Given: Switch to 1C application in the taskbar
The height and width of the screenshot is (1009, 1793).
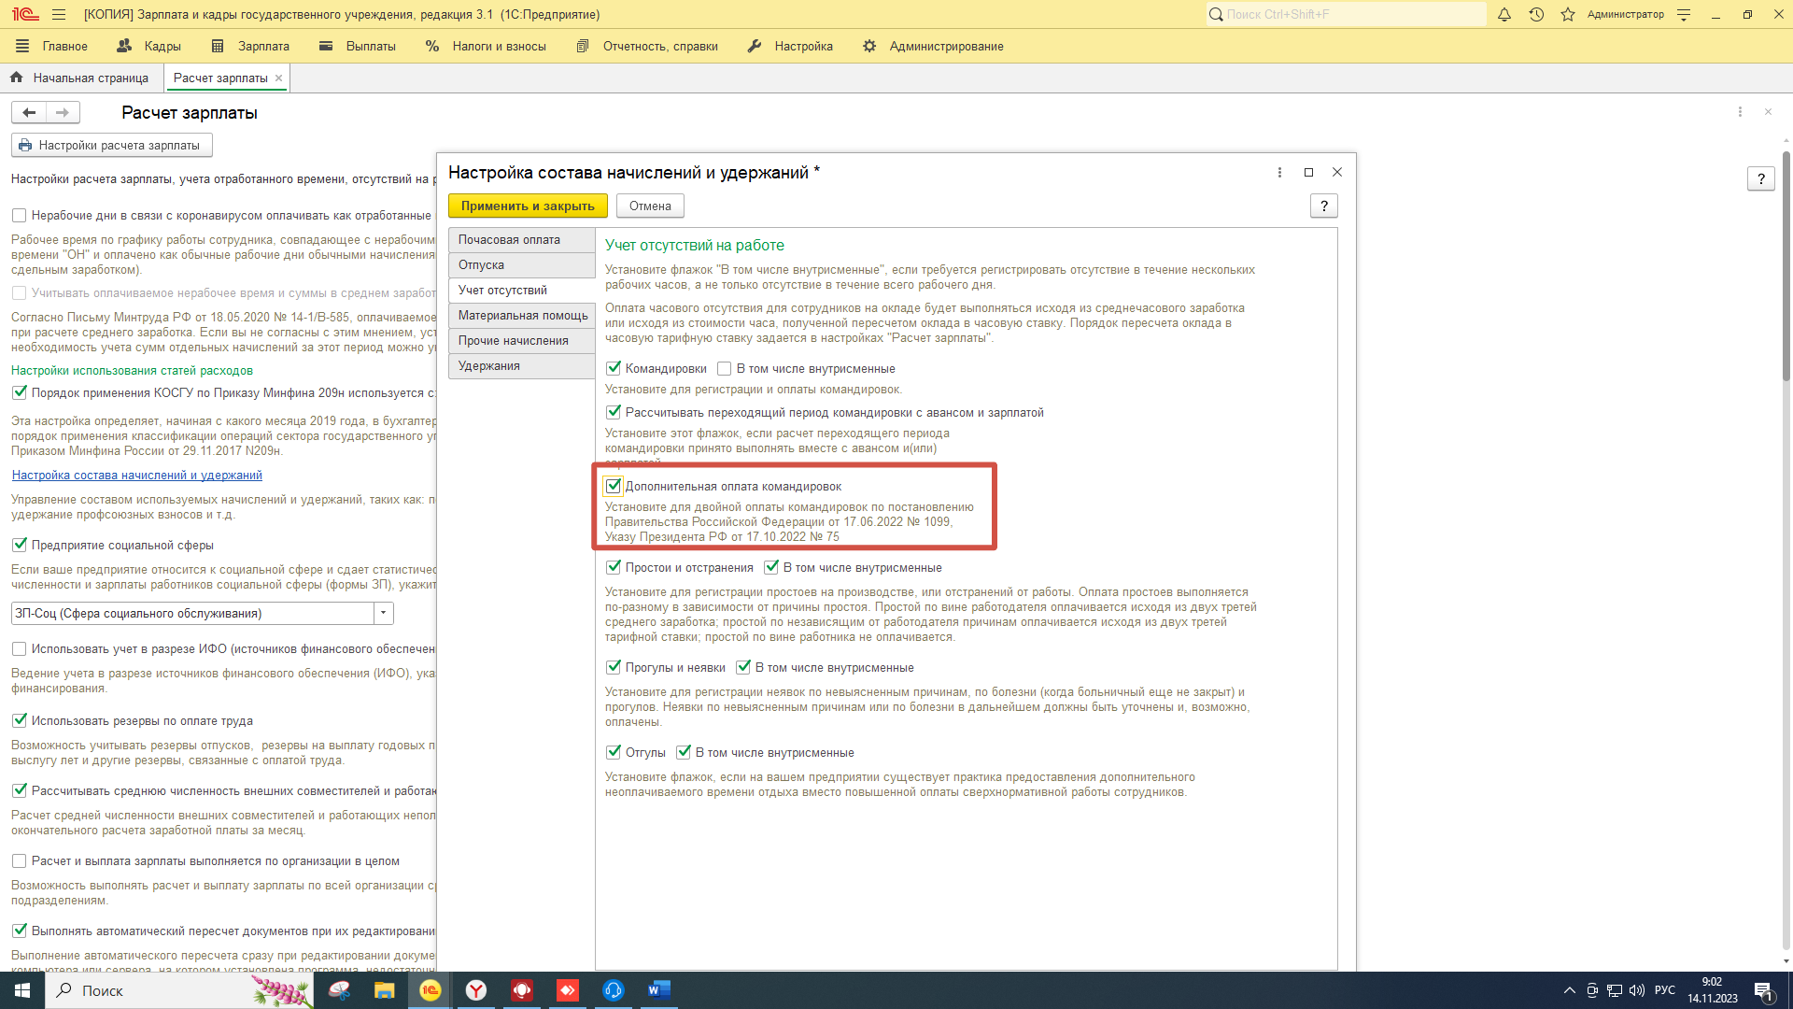Looking at the screenshot, I should [x=430, y=990].
